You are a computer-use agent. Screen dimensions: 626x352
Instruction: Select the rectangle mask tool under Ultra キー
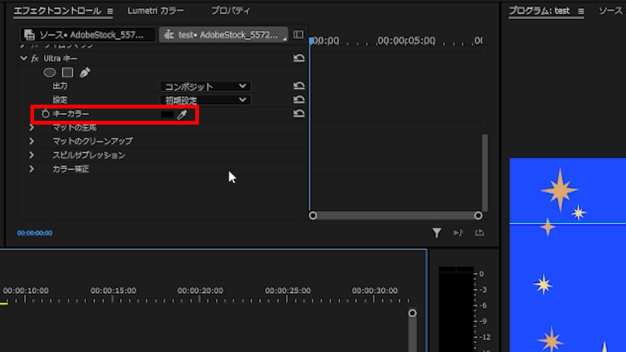67,73
